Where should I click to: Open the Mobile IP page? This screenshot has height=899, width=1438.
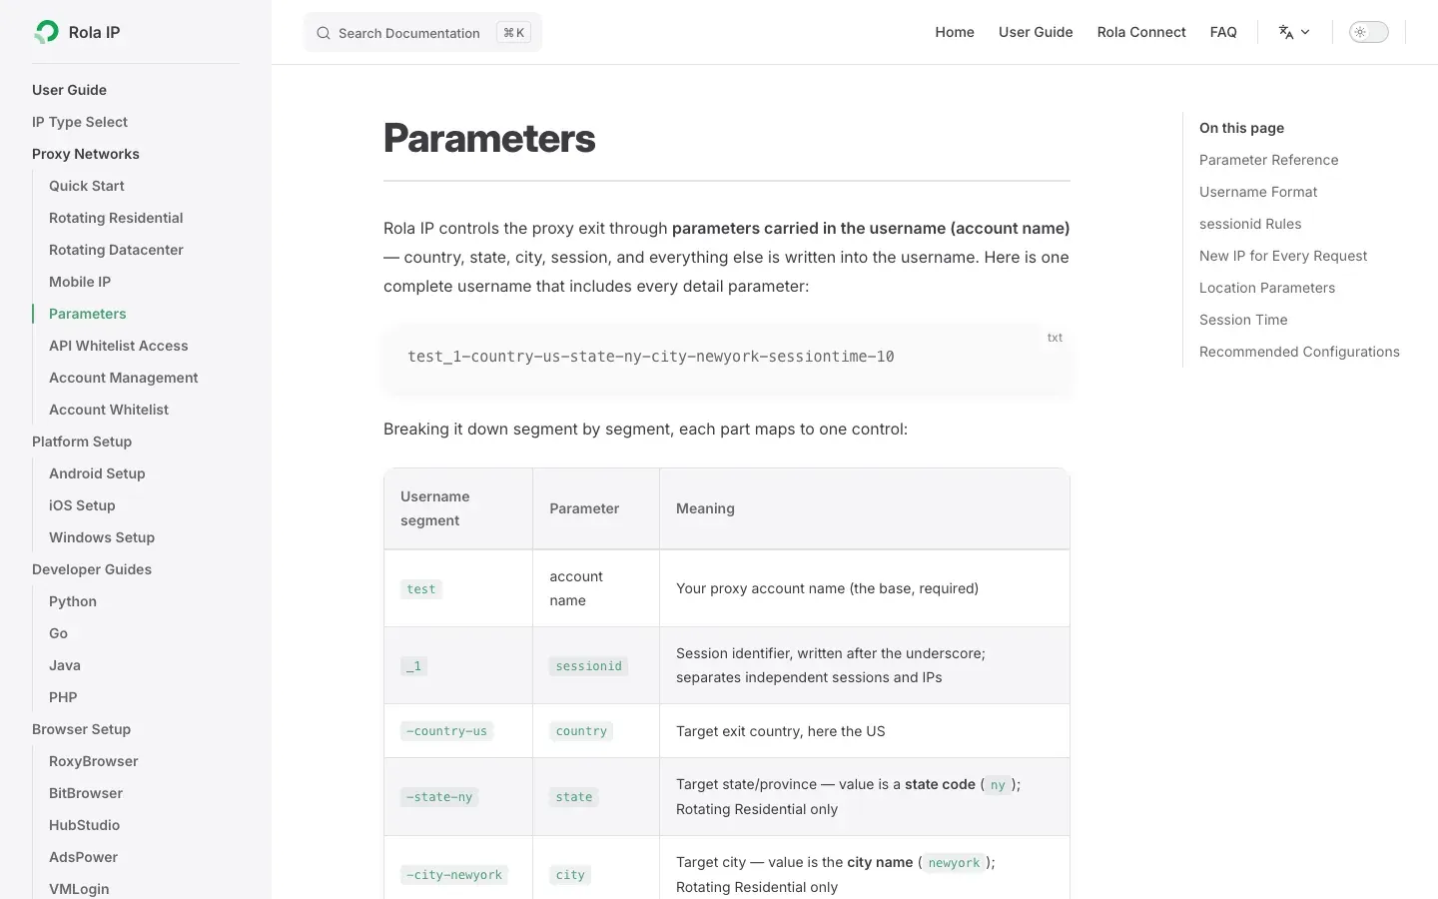coord(80,282)
